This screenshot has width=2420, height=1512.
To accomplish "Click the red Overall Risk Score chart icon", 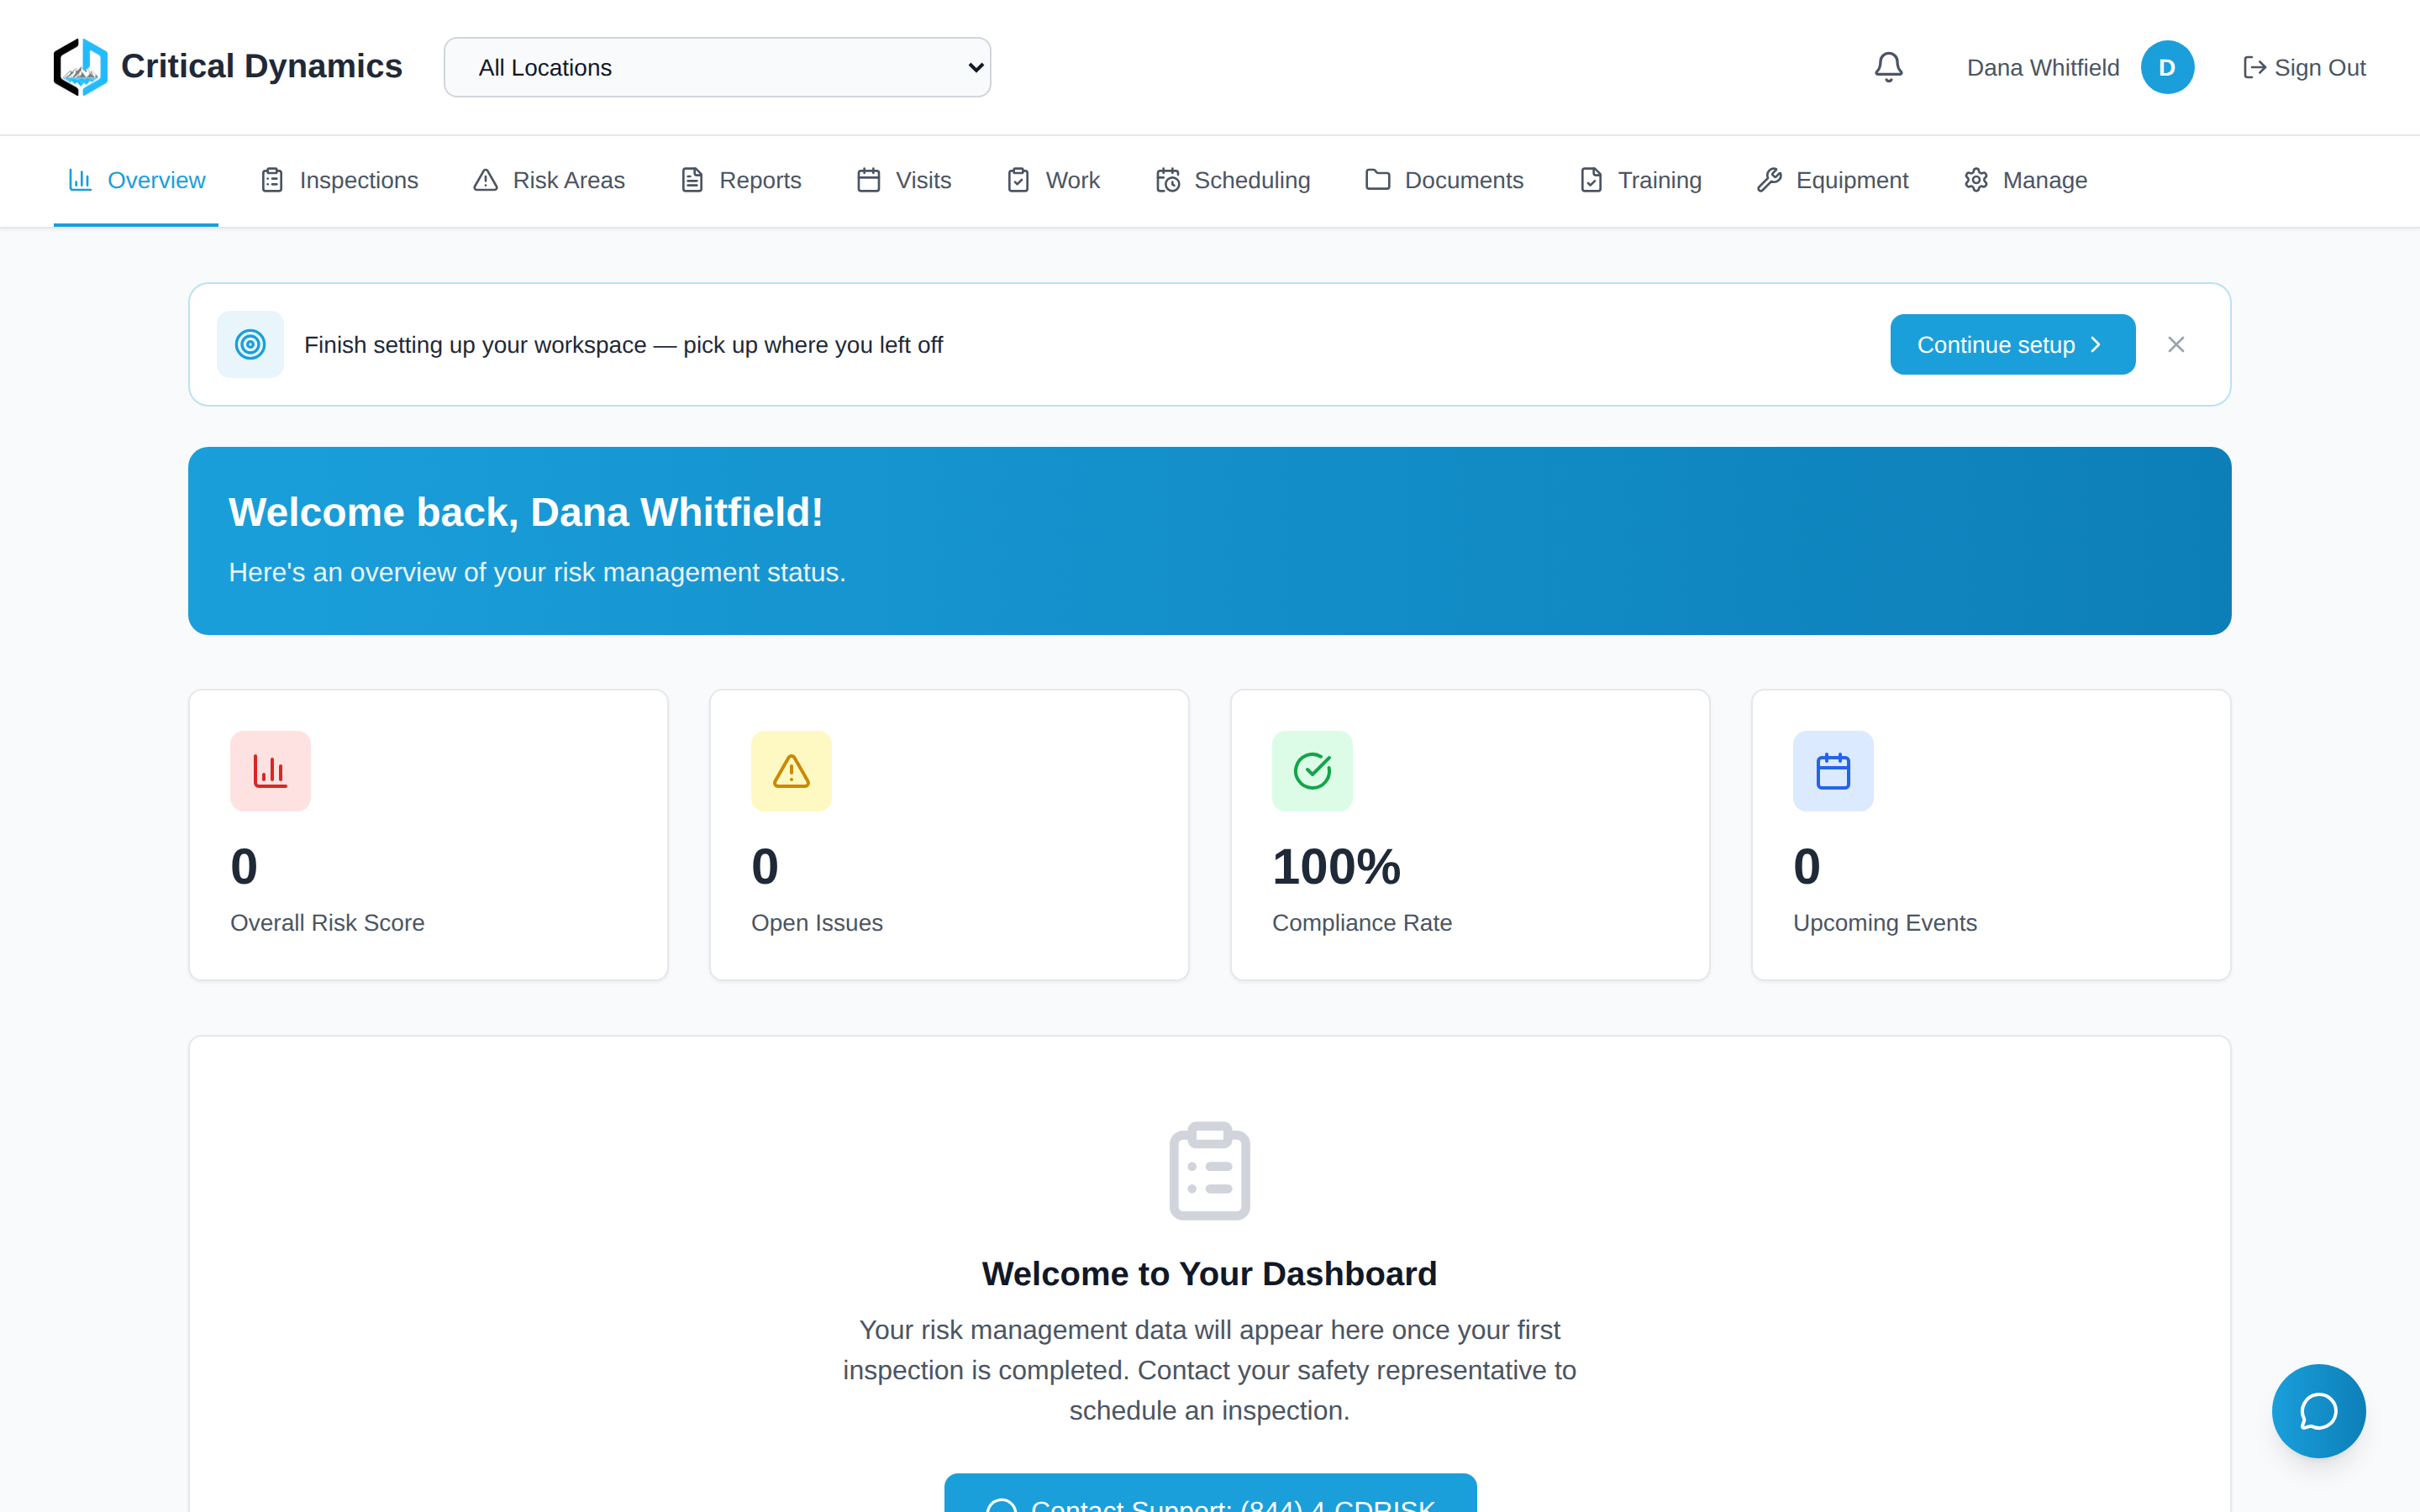I will click(270, 770).
